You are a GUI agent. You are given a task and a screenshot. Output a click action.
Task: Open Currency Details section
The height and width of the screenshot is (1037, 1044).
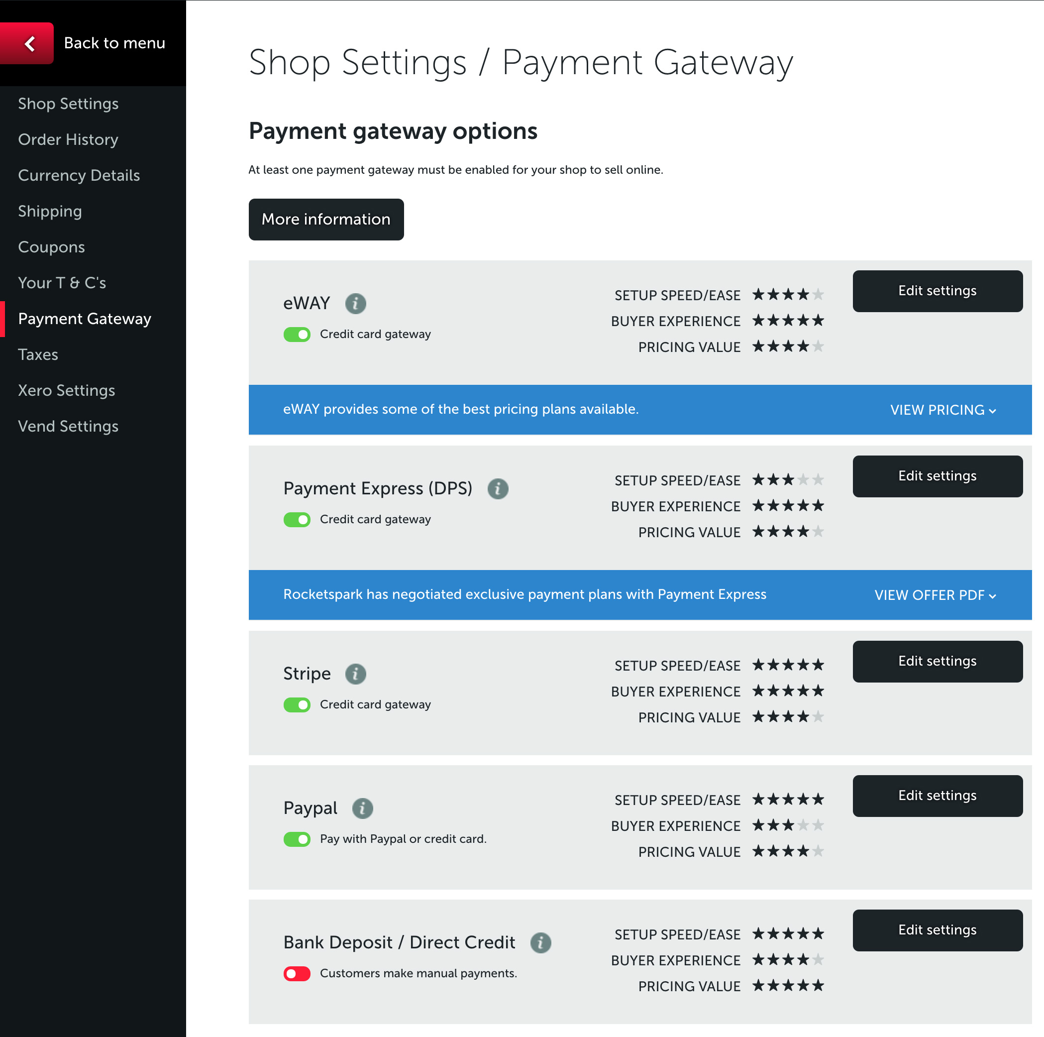(79, 175)
